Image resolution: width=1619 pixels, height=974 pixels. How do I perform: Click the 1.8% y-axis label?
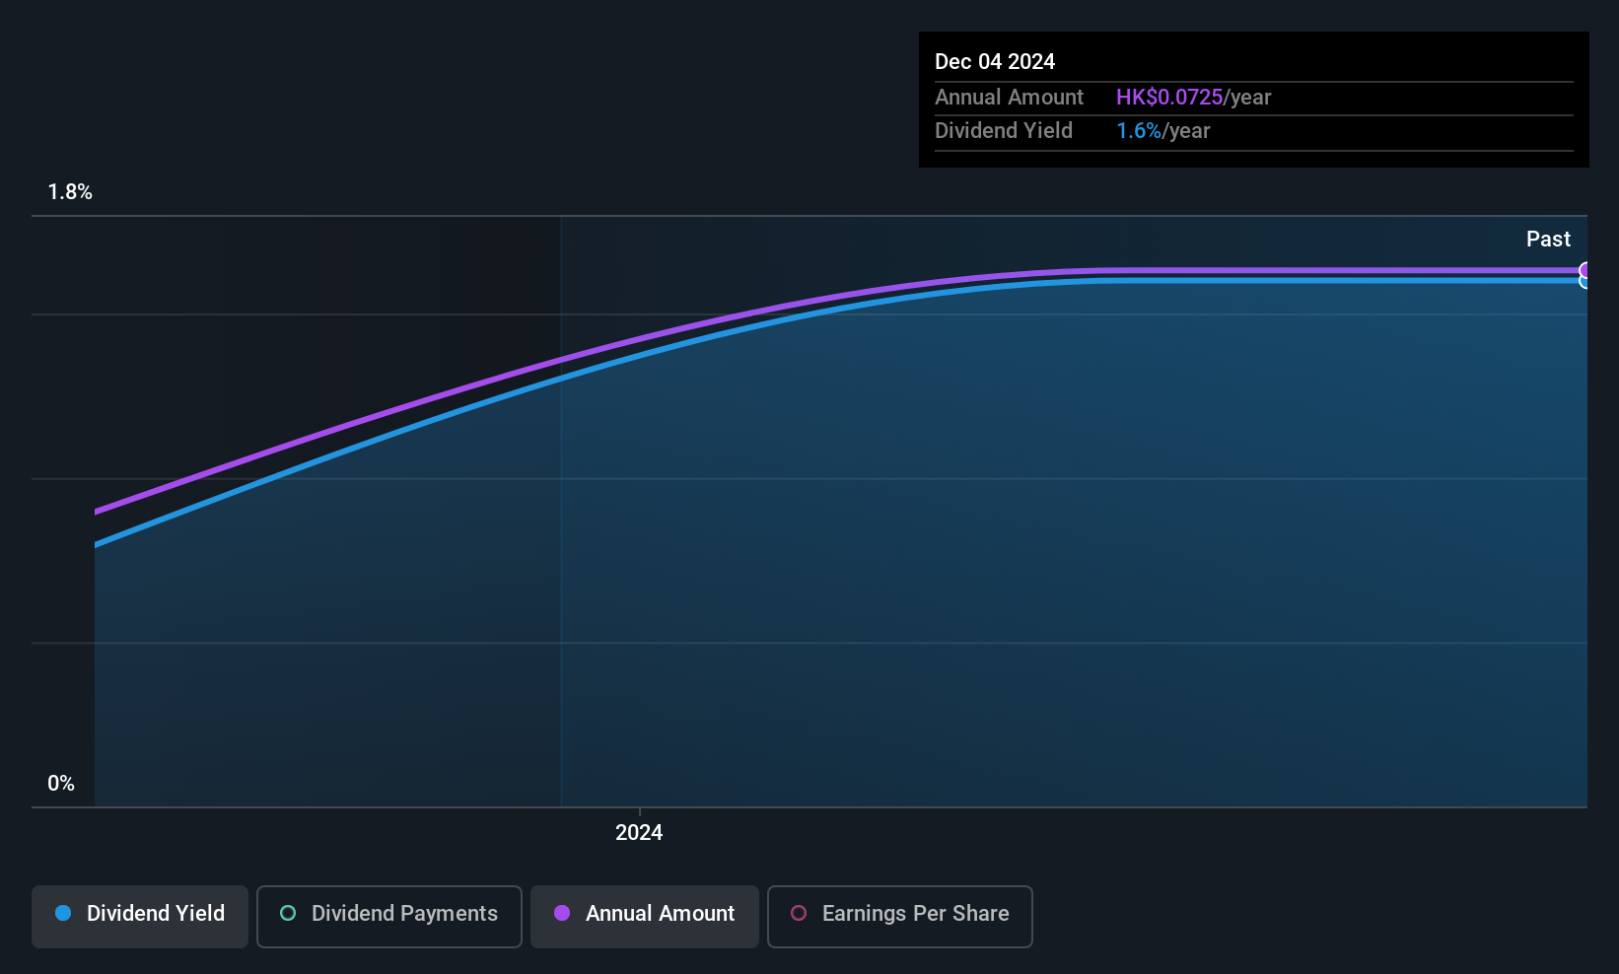pos(70,192)
